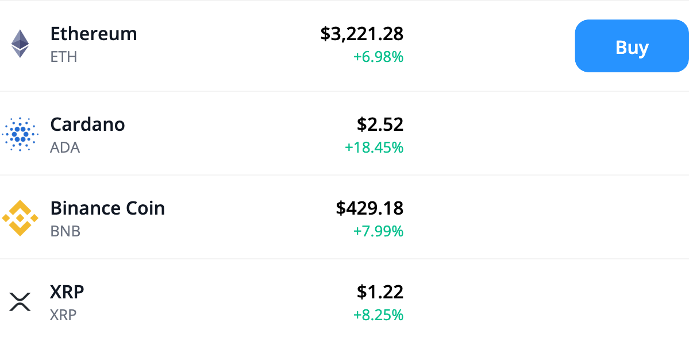Screen dimensions: 689x342
Task: Click the Binance Coin gold diamond icon
Action: (20, 218)
